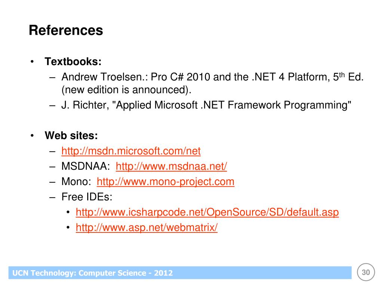383x287 pixels.
Task: Open the msdn.microsoft.com/net link
Action: (x=131, y=151)
